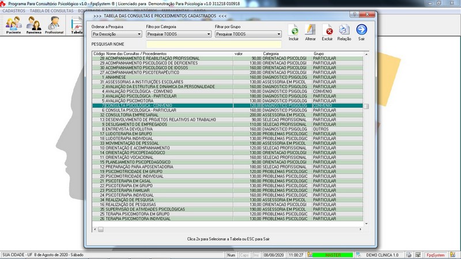Click the Código column header
This screenshot has width=461, height=259.
(99, 54)
